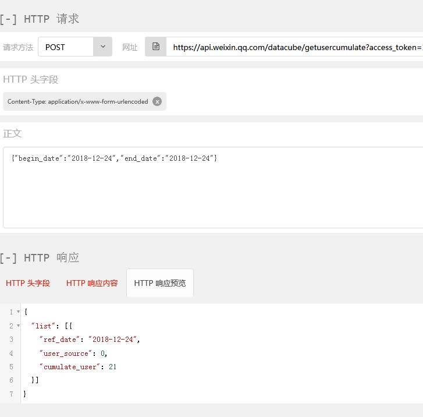Click into the 正文 body text area
The width and height of the screenshot is (423, 417).
(213, 188)
